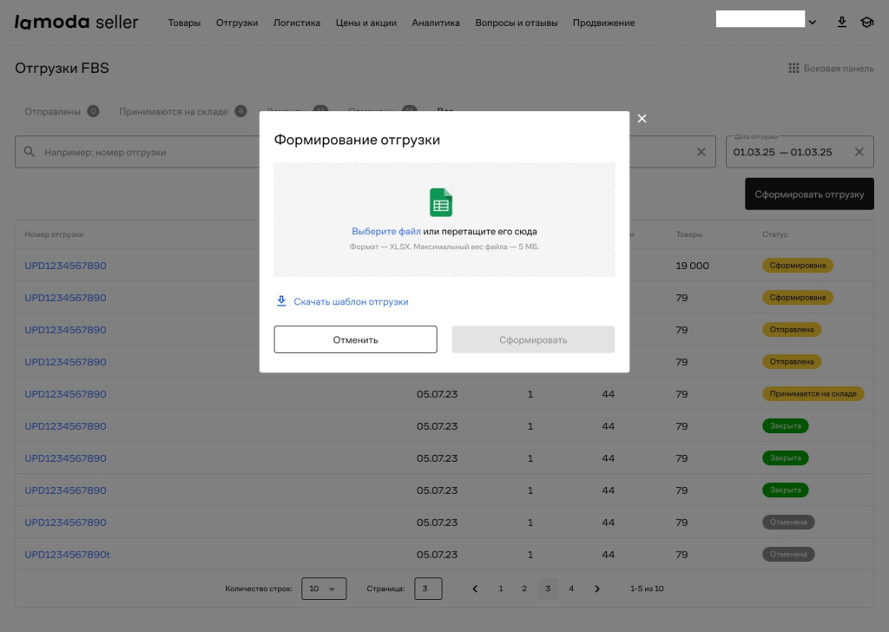Screen dimensions: 889x632
Task: Expand the account dropdown chevron in header
Action: coord(812,23)
